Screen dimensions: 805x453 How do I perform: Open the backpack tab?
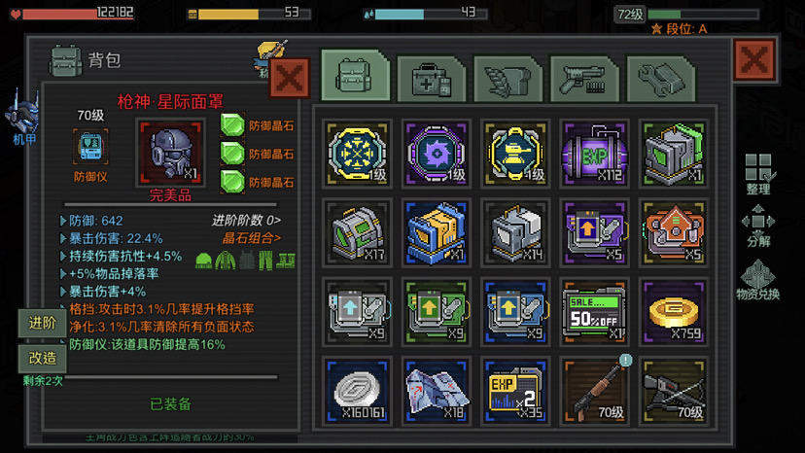point(355,76)
